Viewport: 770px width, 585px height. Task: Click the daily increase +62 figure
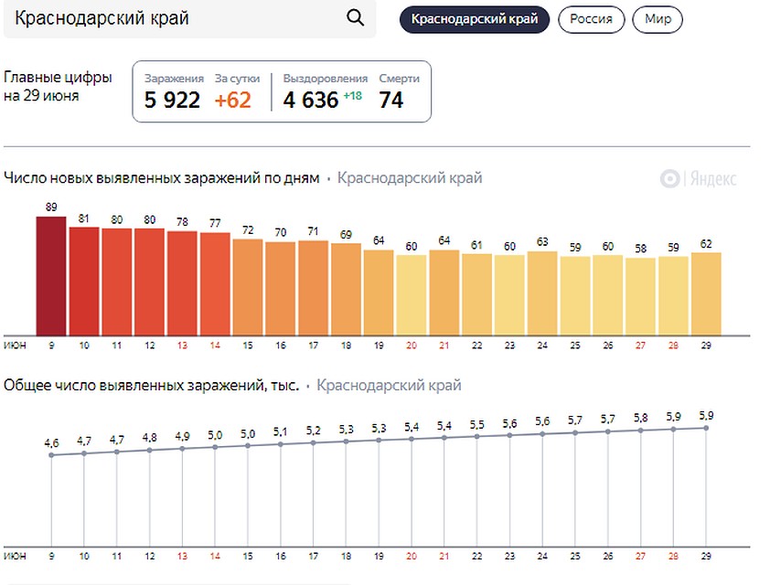tap(233, 101)
